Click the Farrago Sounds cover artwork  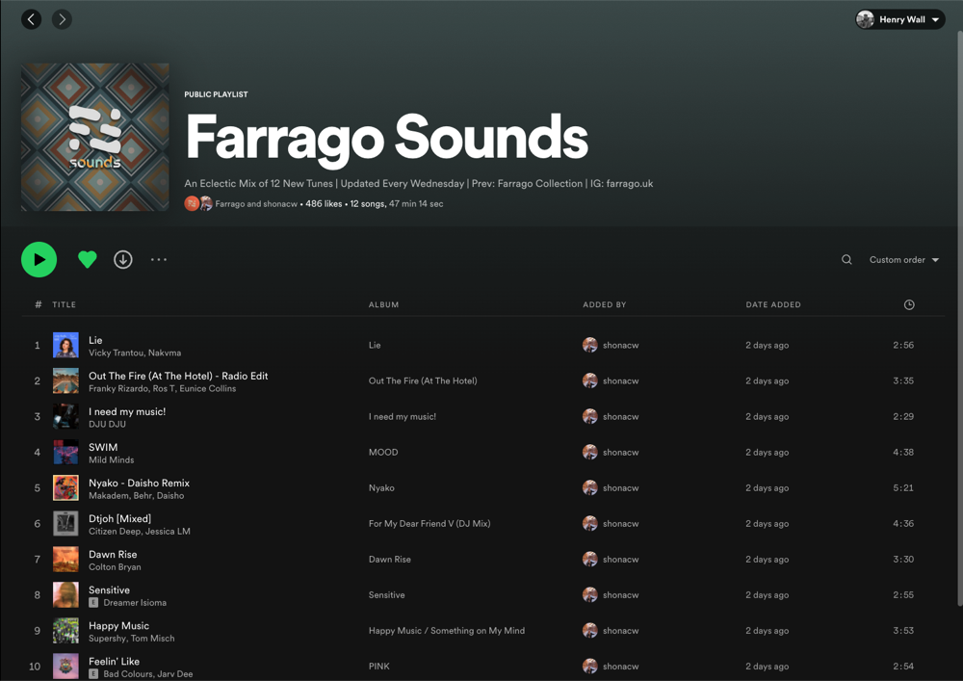click(x=94, y=137)
